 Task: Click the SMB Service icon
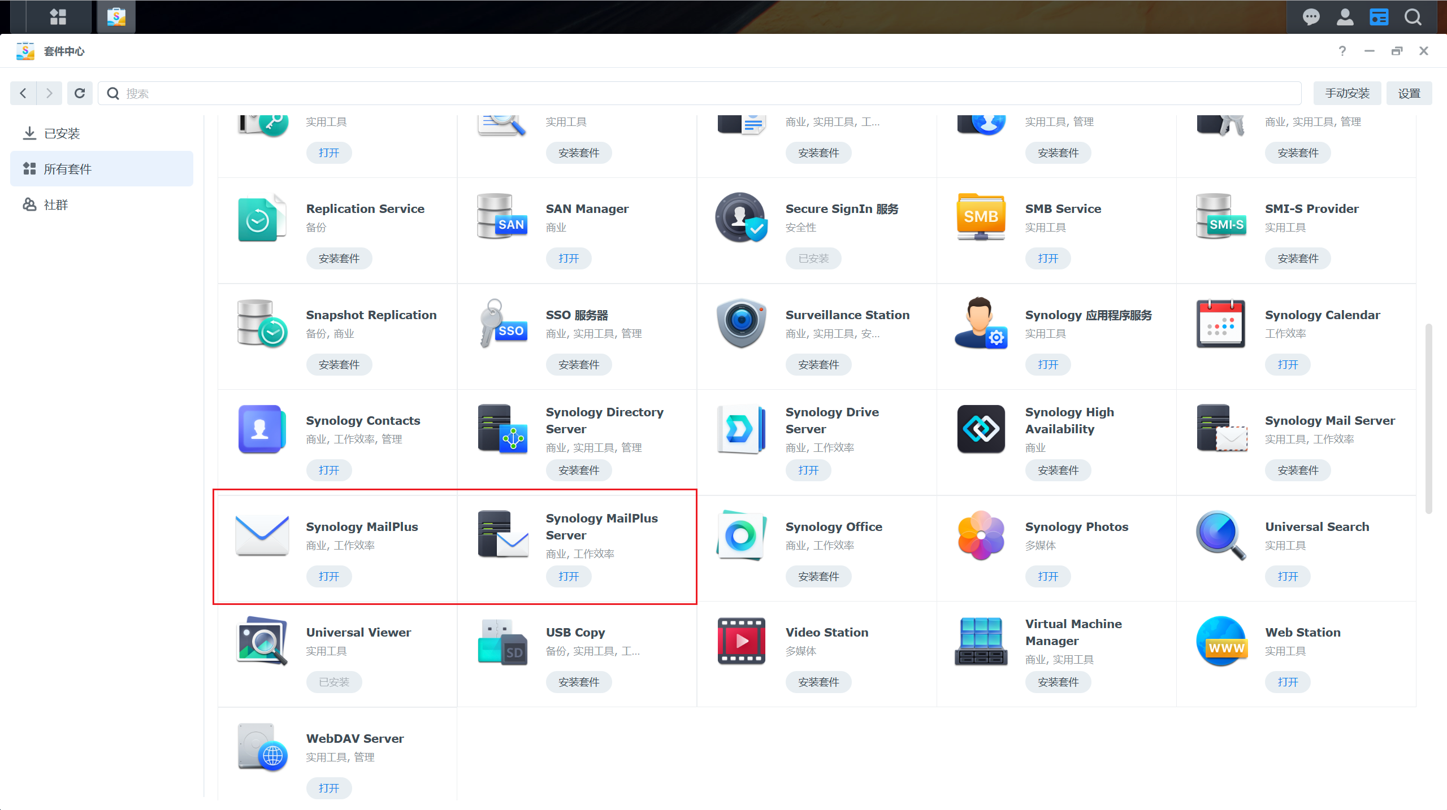coord(981,217)
